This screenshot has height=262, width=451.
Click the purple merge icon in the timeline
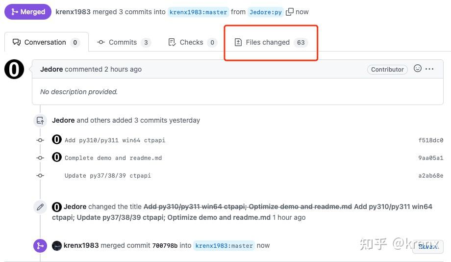40,246
